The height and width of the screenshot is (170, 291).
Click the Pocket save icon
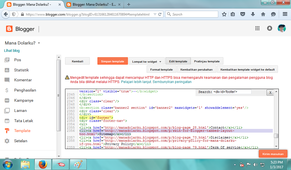(x=243, y=14)
